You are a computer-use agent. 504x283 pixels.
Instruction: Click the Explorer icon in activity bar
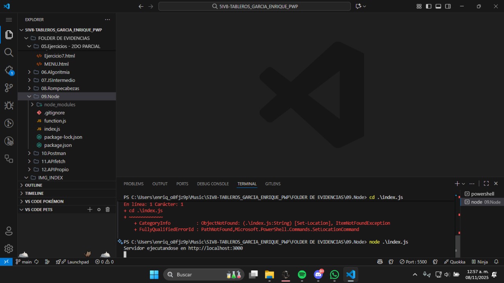(9, 35)
